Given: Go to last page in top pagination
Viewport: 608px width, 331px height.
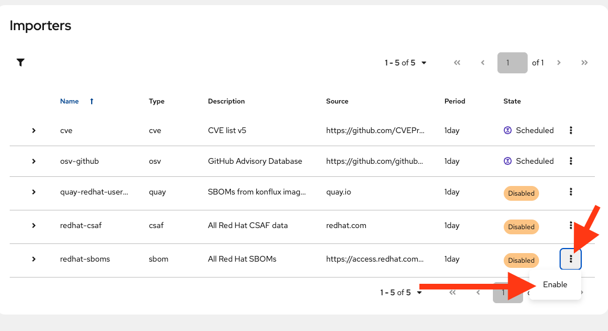Looking at the screenshot, I should point(584,63).
